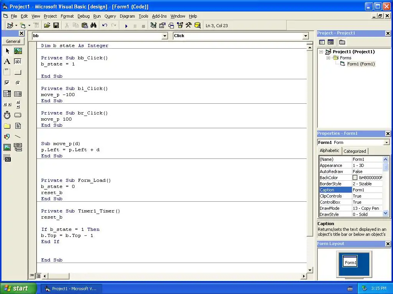Switch to Full Module View in code window
Image resolution: width=393 pixels, height=294 pixels.
pyautogui.click(x=38, y=276)
